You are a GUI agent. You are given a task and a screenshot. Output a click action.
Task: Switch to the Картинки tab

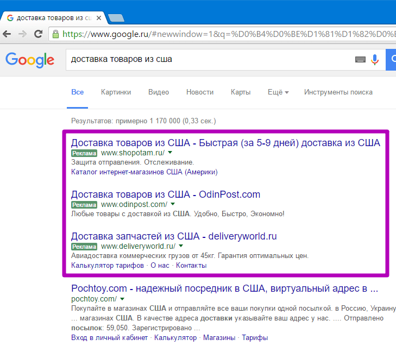[116, 92]
